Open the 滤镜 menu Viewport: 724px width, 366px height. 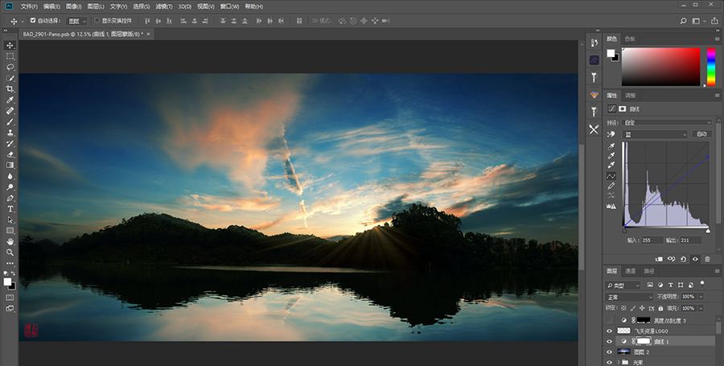tap(164, 6)
